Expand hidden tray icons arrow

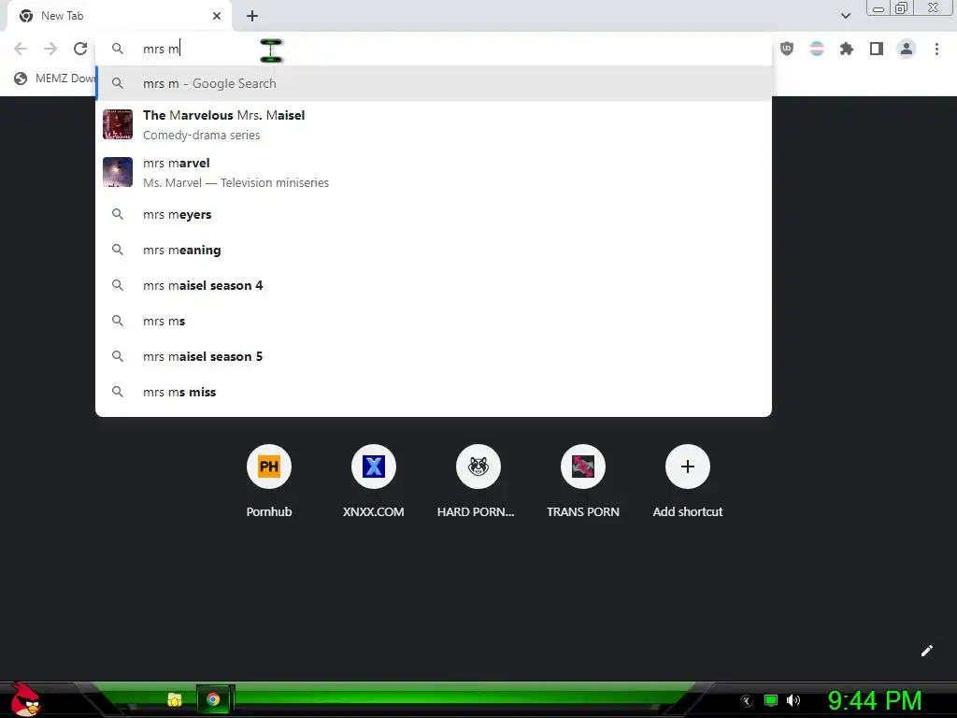(747, 701)
